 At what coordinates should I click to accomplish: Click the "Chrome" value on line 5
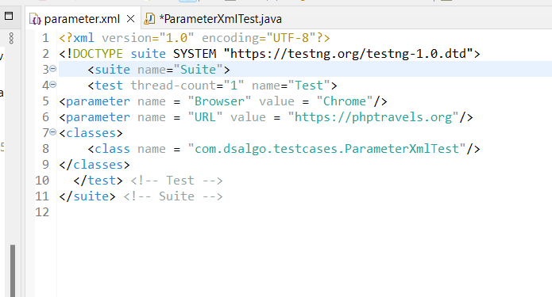pyautogui.click(x=345, y=101)
